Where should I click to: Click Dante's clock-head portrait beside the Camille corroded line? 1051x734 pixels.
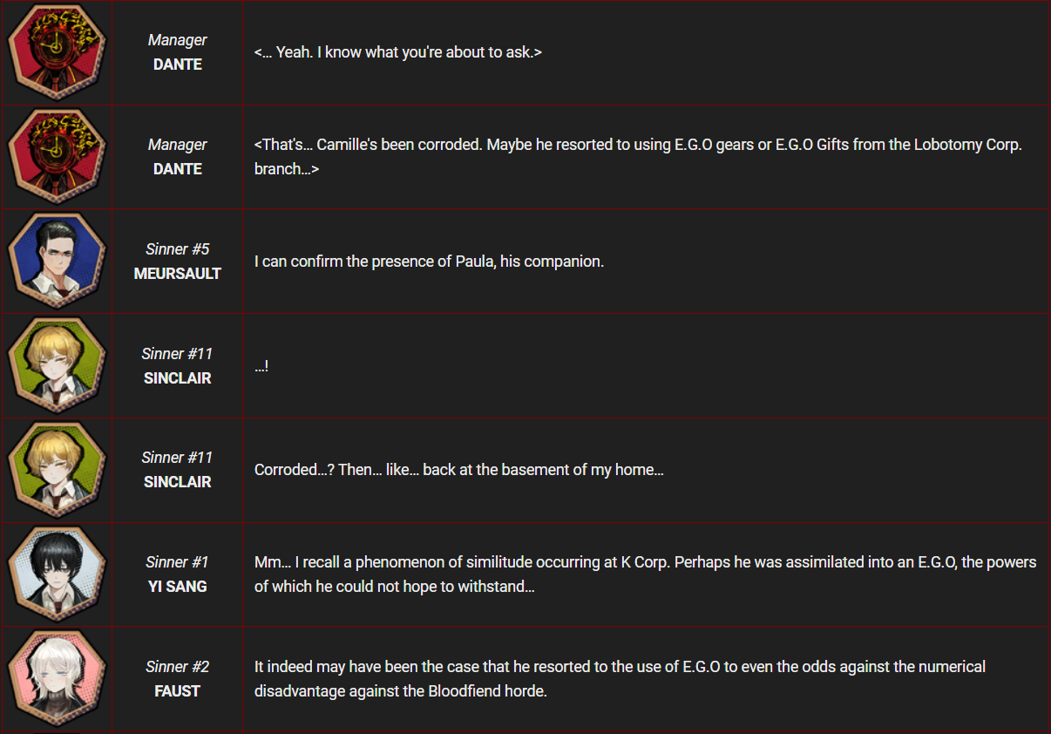click(57, 157)
